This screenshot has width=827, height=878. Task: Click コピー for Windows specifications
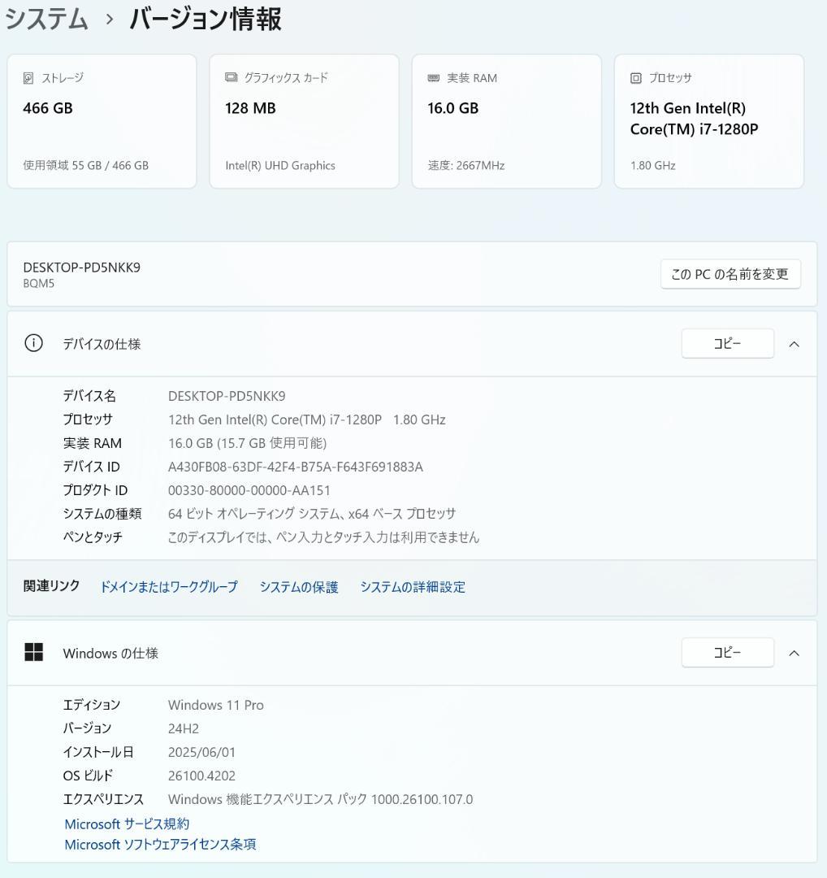[727, 652]
